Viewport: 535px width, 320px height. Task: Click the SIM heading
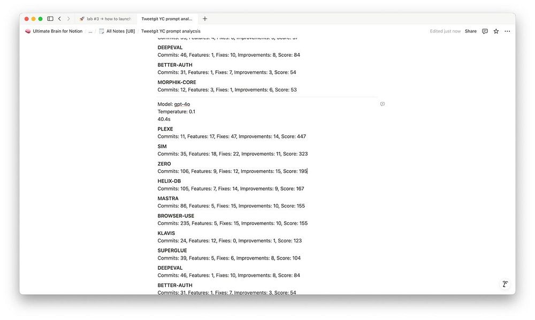[x=162, y=146]
